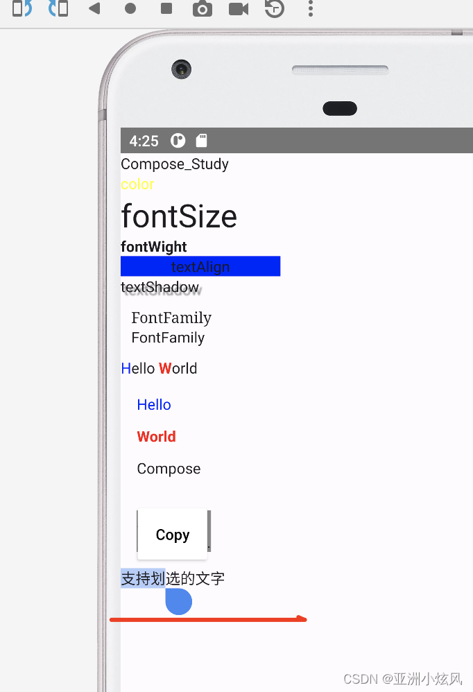Rotate emulator right icon
The width and height of the screenshot is (473, 692).
(x=58, y=8)
